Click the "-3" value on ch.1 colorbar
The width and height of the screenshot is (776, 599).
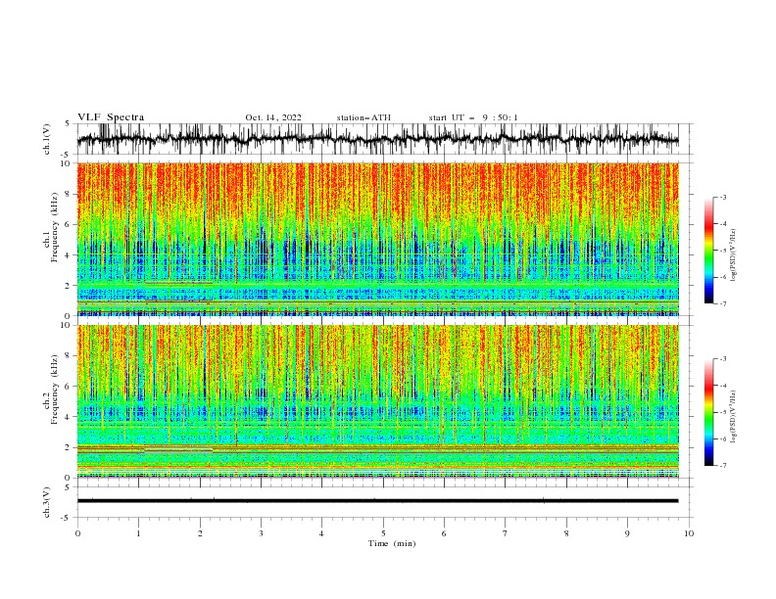[x=723, y=197]
